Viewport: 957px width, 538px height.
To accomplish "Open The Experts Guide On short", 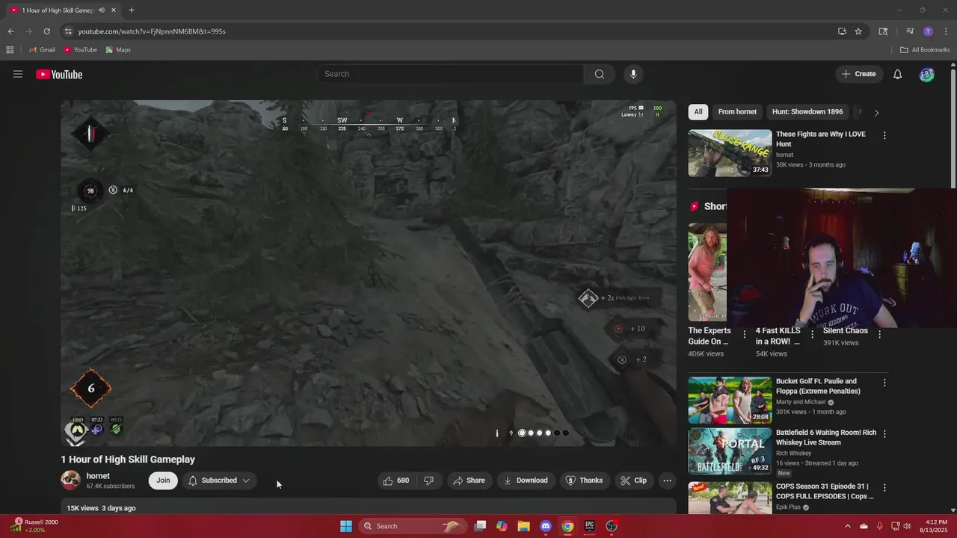I will coord(707,272).
